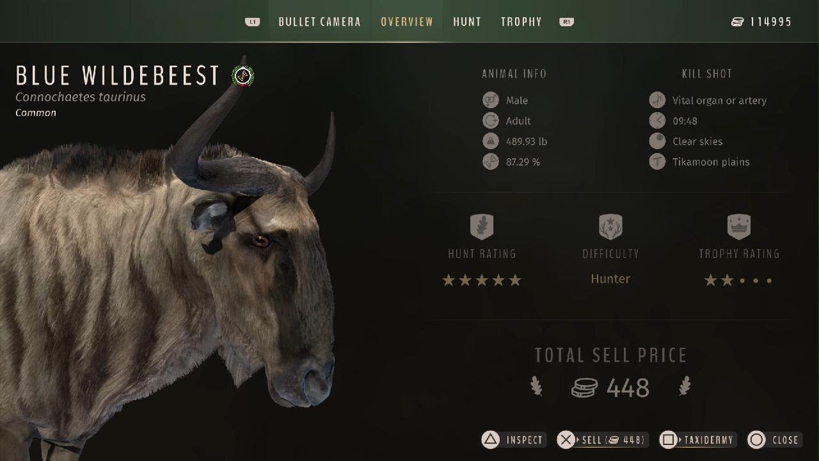Click the weight icon beside 489.93 lb
The image size is (819, 461).
(491, 141)
